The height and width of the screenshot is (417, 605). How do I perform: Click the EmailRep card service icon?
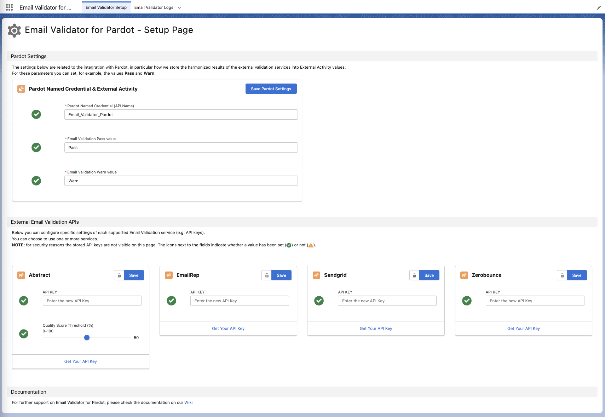pyautogui.click(x=169, y=275)
